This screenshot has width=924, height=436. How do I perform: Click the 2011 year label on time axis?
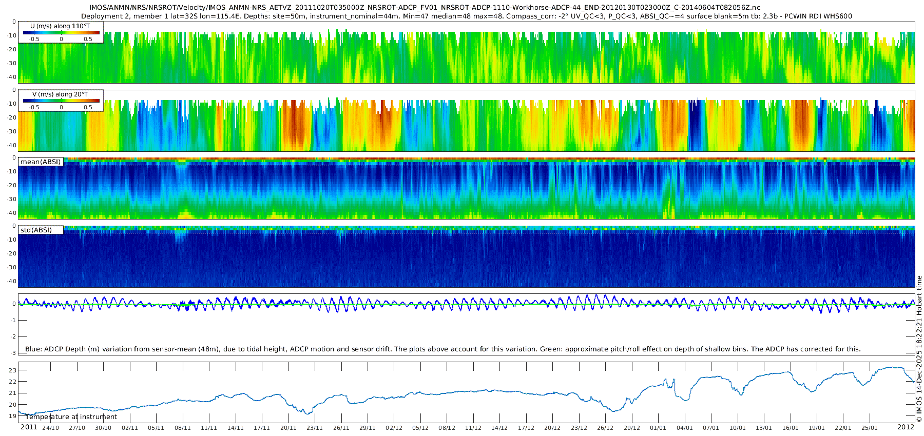(29, 427)
